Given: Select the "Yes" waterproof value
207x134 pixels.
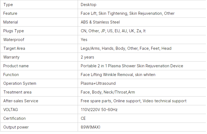Looking at the screenshot, I should point(84,40).
